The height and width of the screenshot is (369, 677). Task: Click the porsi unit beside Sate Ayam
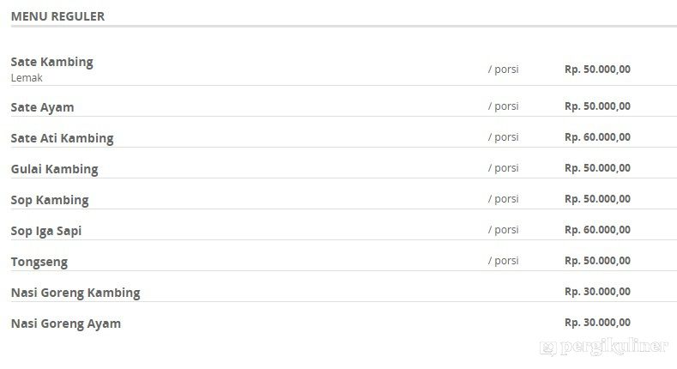pyautogui.click(x=504, y=106)
